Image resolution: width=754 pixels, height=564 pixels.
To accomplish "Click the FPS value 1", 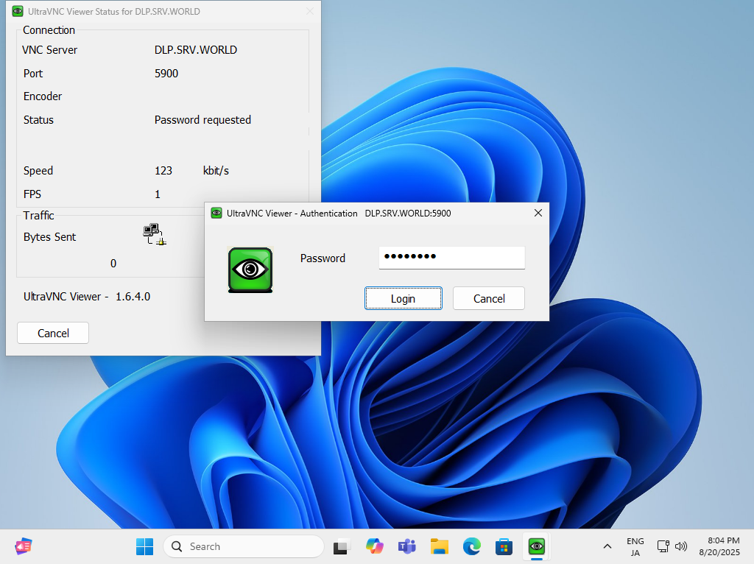I will tap(158, 194).
